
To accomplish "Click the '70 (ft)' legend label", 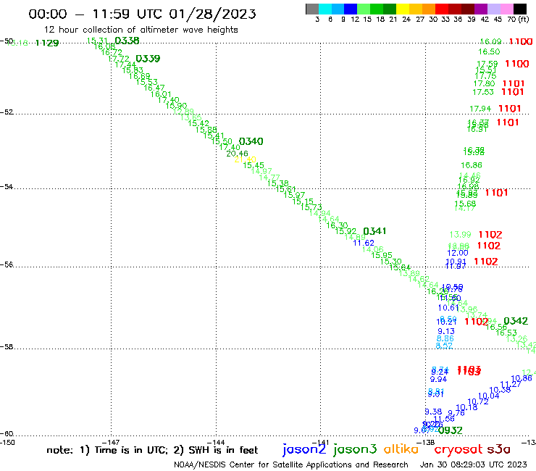I will 518,20.
